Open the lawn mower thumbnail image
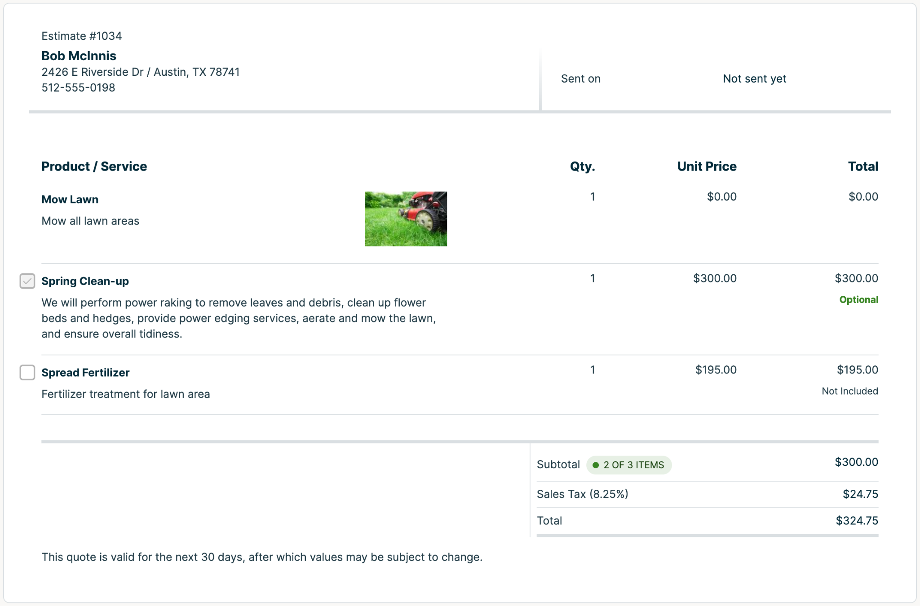 pos(406,219)
